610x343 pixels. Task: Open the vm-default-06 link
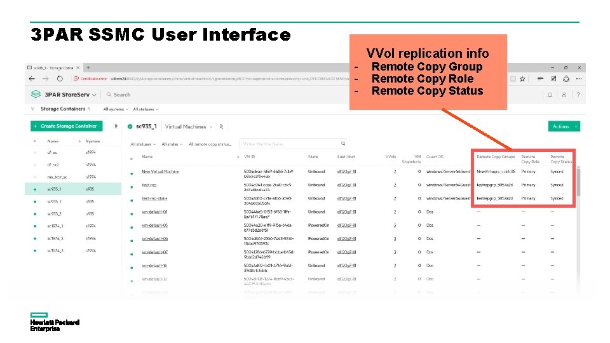[x=154, y=239]
